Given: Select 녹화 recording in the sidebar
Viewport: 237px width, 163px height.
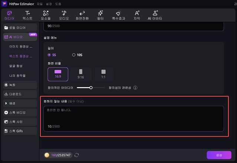Looking at the screenshot, I should point(20,85).
